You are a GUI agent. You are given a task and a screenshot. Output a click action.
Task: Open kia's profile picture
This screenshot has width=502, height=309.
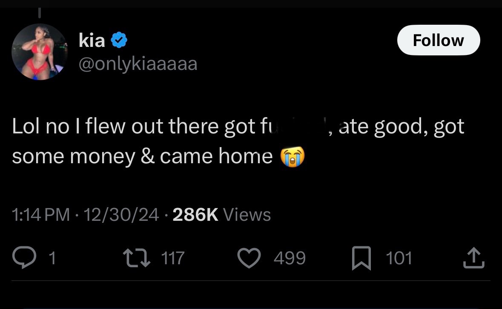tap(39, 52)
